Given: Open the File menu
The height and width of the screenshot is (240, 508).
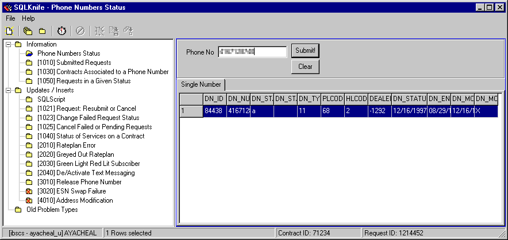Looking at the screenshot, I should pos(10,18).
